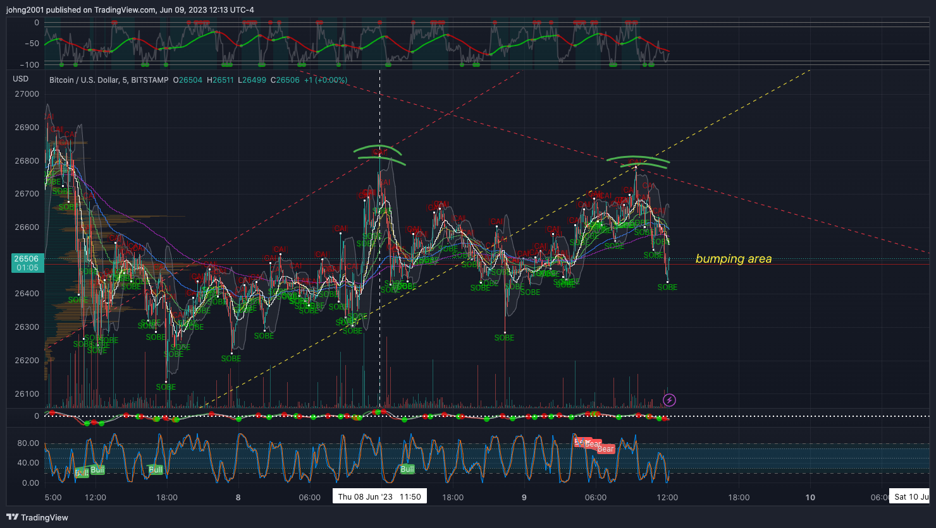This screenshot has width=936, height=528.
Task: Select the yellow "bumping area" annotation text
Action: pos(734,258)
